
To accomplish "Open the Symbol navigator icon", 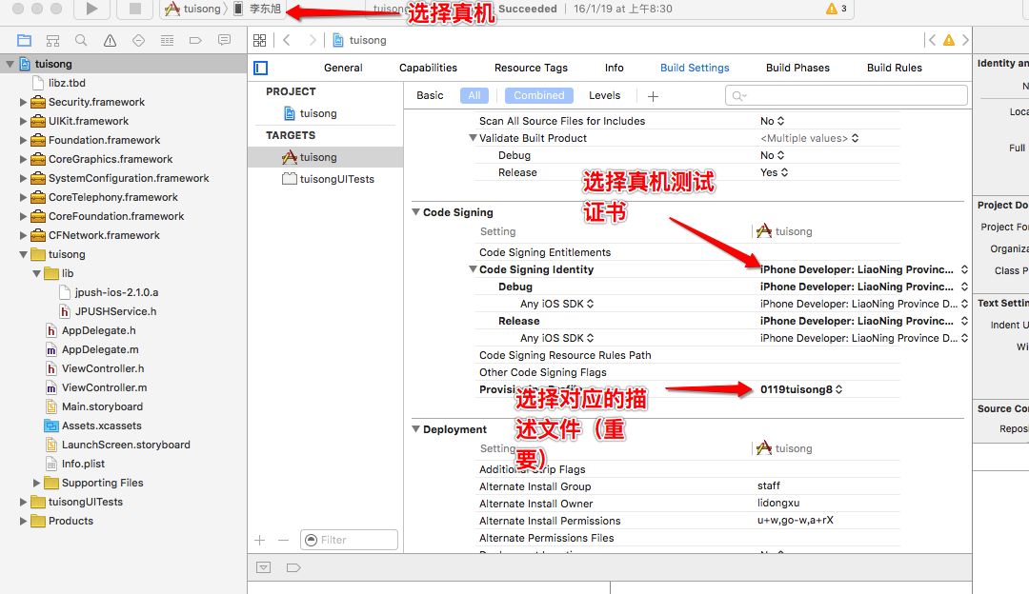I will (x=53, y=41).
